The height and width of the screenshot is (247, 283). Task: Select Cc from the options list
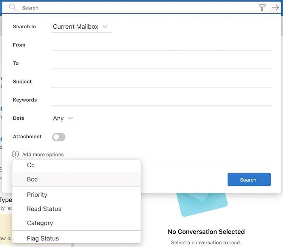31,165
